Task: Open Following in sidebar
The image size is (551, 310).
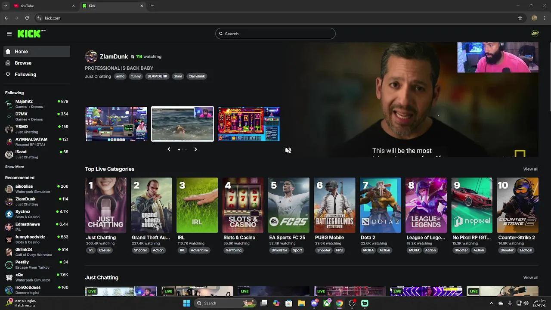Action: tap(37, 74)
